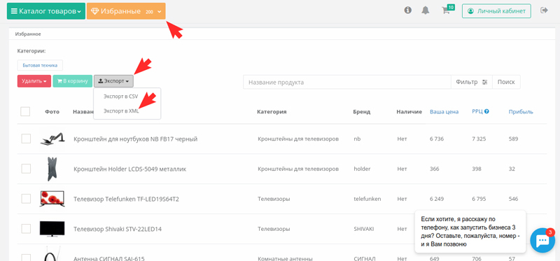Screen dimensions: 560x261
Task: Click the Наличие column header
Action: pos(409,112)
